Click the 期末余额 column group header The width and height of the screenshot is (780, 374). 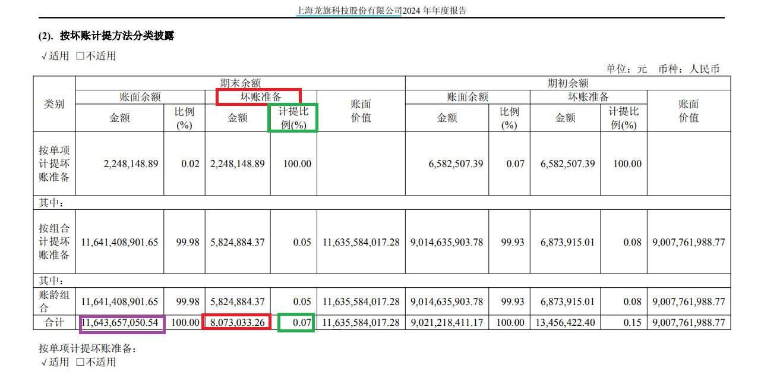point(239,83)
